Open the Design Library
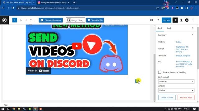 click(76, 20)
